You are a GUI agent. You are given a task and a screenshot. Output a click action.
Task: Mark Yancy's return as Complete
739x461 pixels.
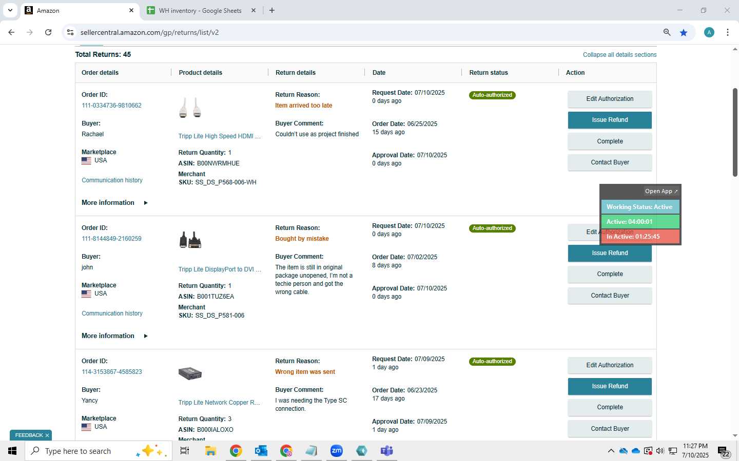coord(610,407)
